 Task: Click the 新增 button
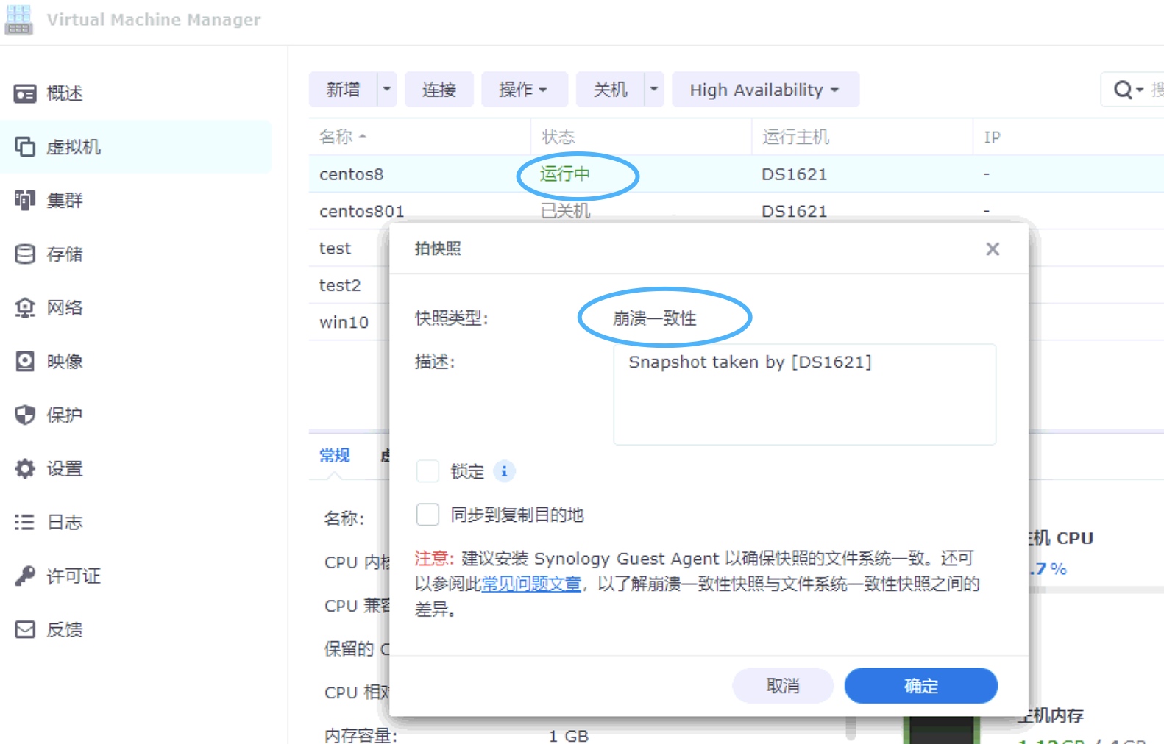coord(343,90)
